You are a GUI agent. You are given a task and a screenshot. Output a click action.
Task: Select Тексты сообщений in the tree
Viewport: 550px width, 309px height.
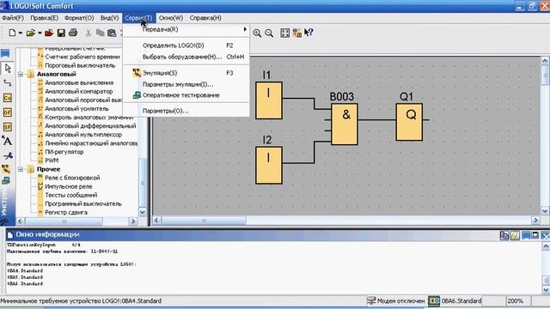[x=70, y=195]
